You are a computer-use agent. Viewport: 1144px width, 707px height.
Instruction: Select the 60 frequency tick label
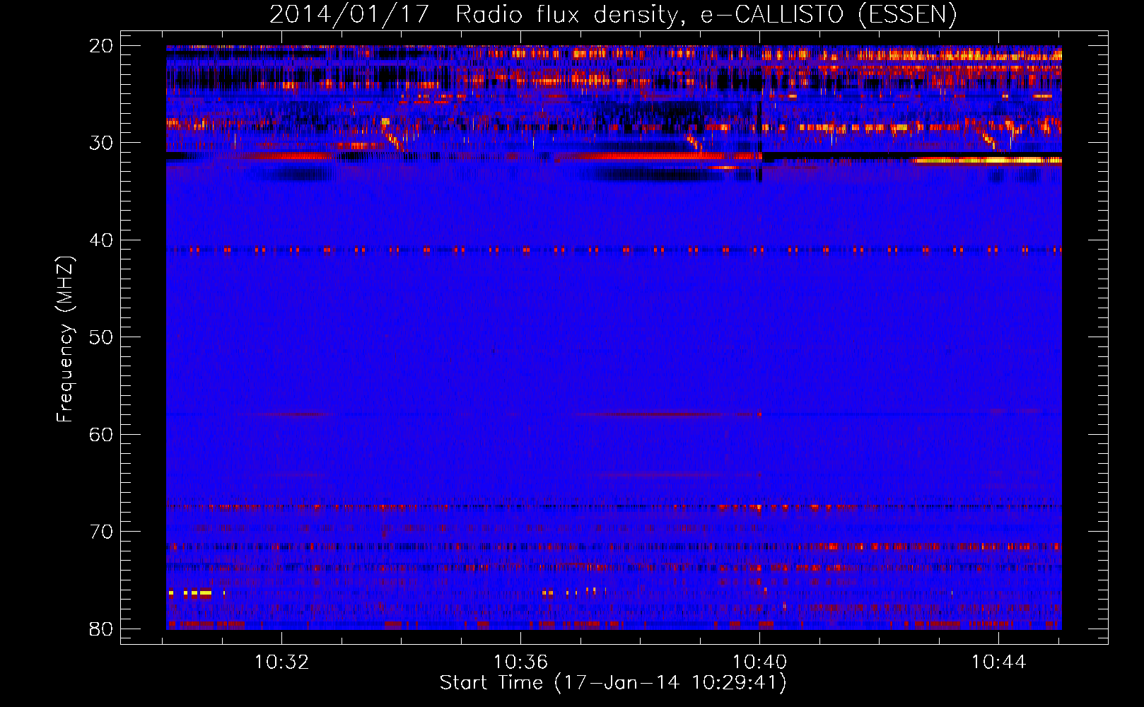pyautogui.click(x=101, y=434)
